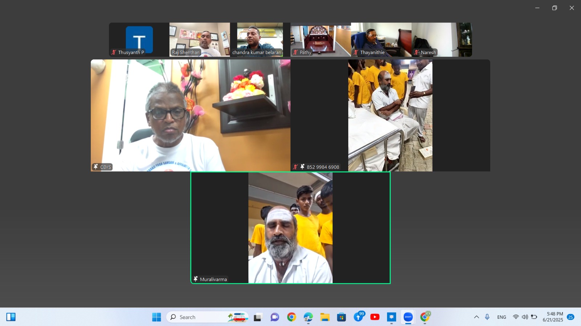The height and width of the screenshot is (326, 581).
Task: Open quick settings via the volume icon
Action: pos(525,317)
